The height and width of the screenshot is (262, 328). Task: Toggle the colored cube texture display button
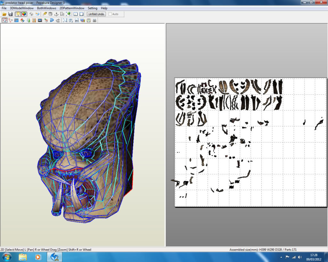click(24, 14)
